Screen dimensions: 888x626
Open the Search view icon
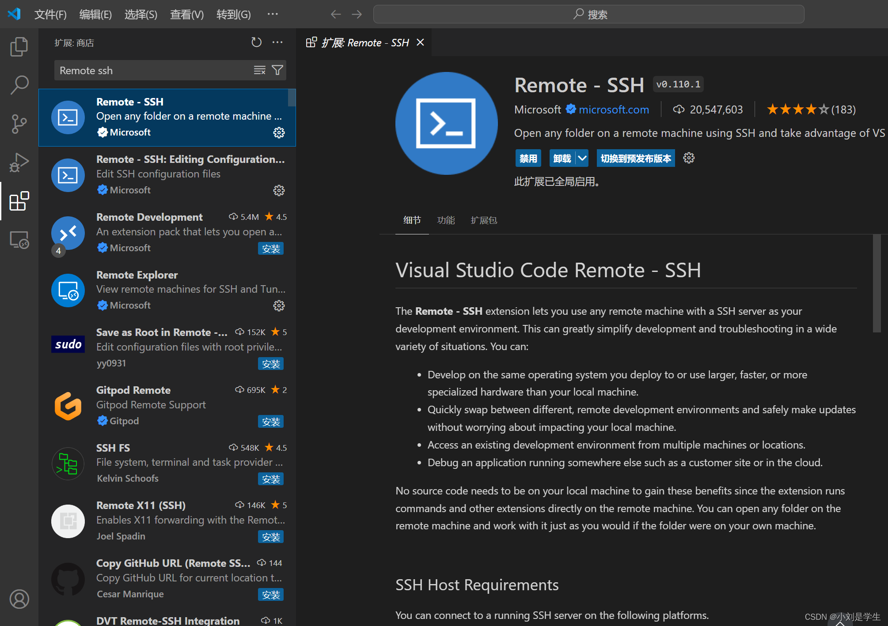tap(19, 85)
